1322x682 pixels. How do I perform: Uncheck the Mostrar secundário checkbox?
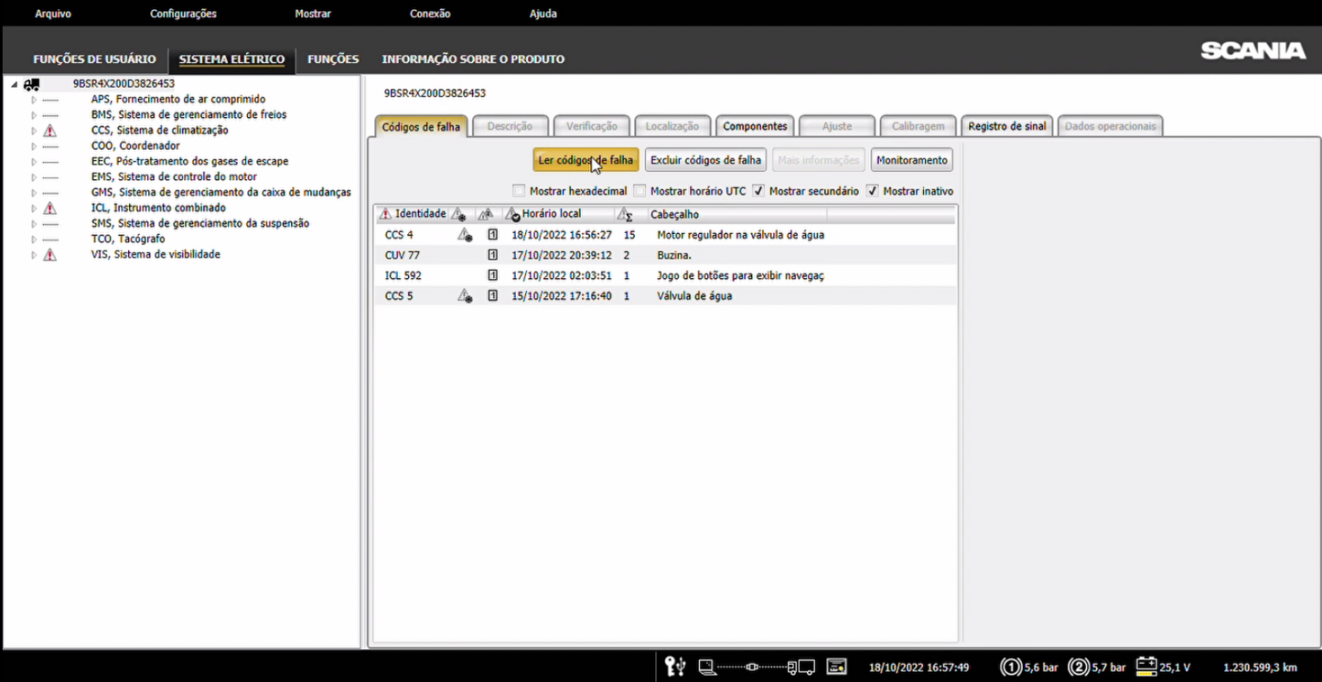click(x=758, y=191)
